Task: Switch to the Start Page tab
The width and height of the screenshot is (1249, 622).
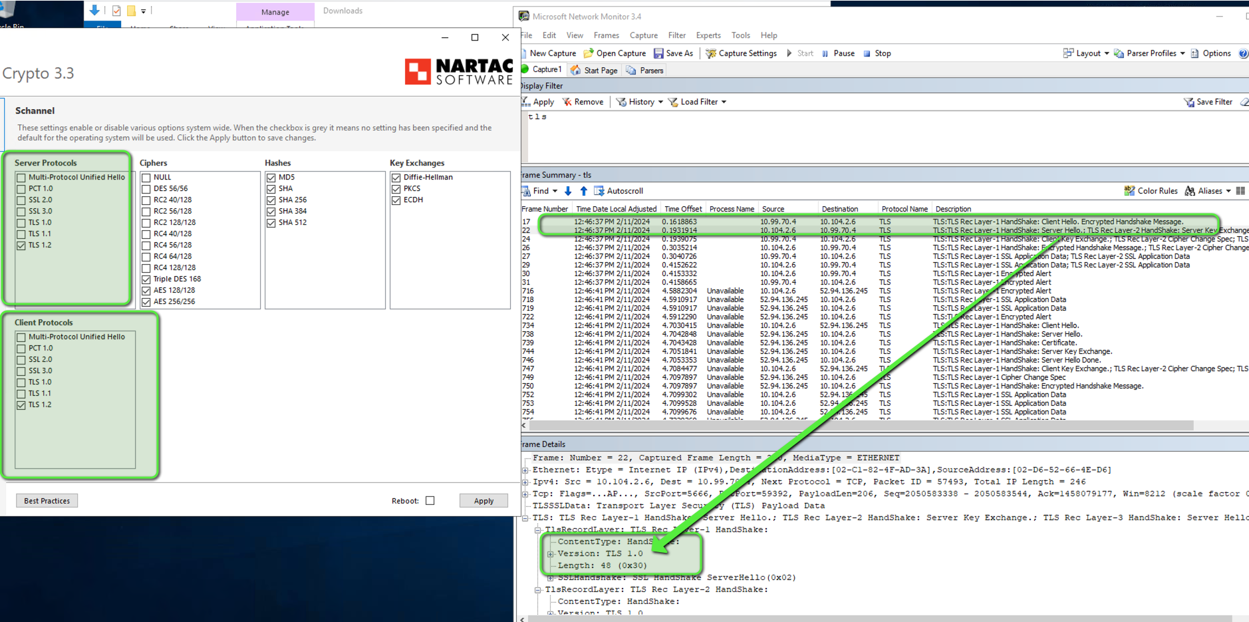Action: (x=594, y=70)
